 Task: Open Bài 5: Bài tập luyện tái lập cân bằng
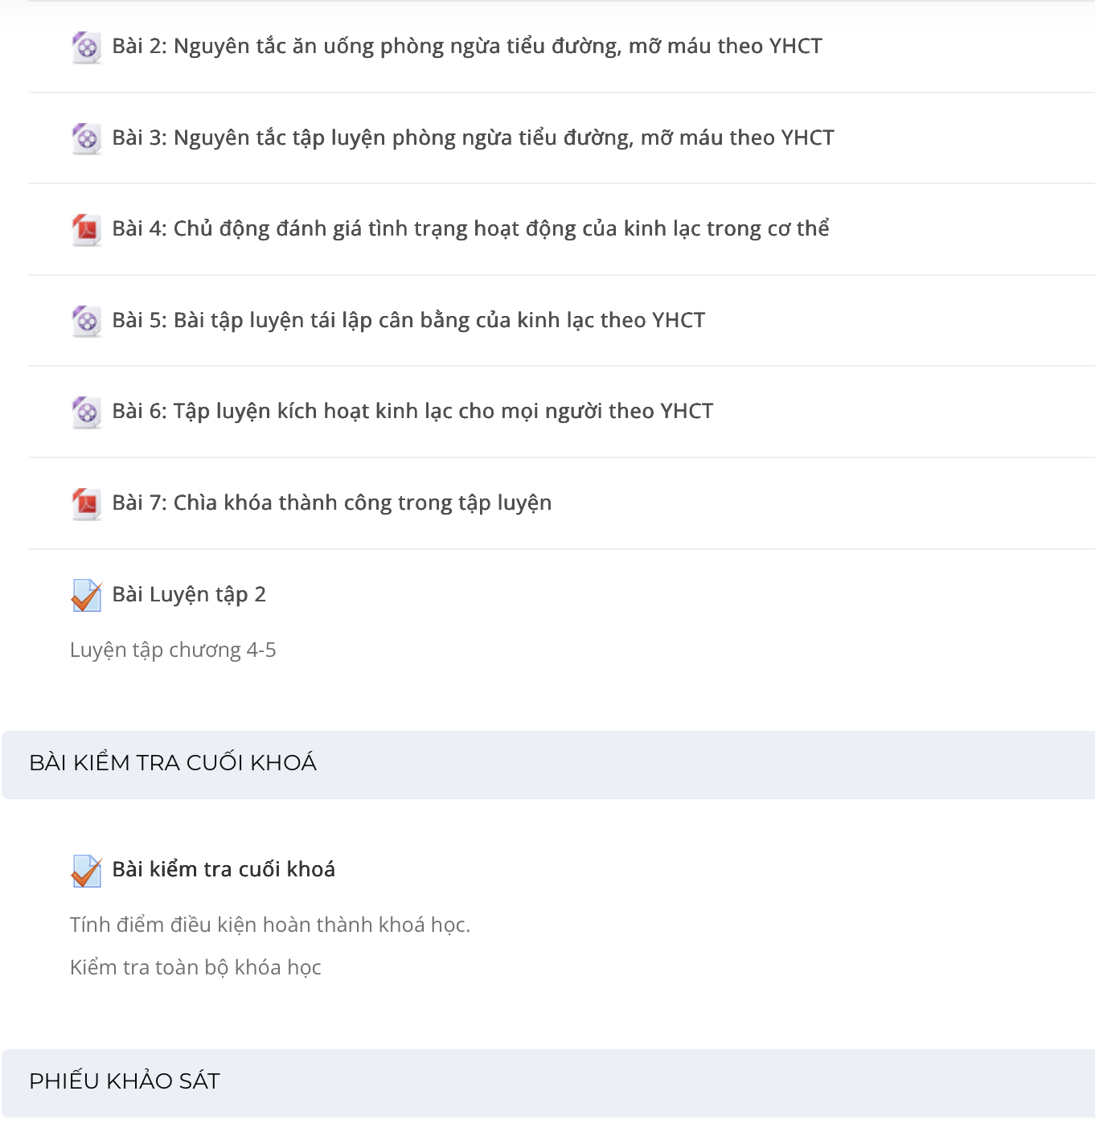[x=408, y=321]
